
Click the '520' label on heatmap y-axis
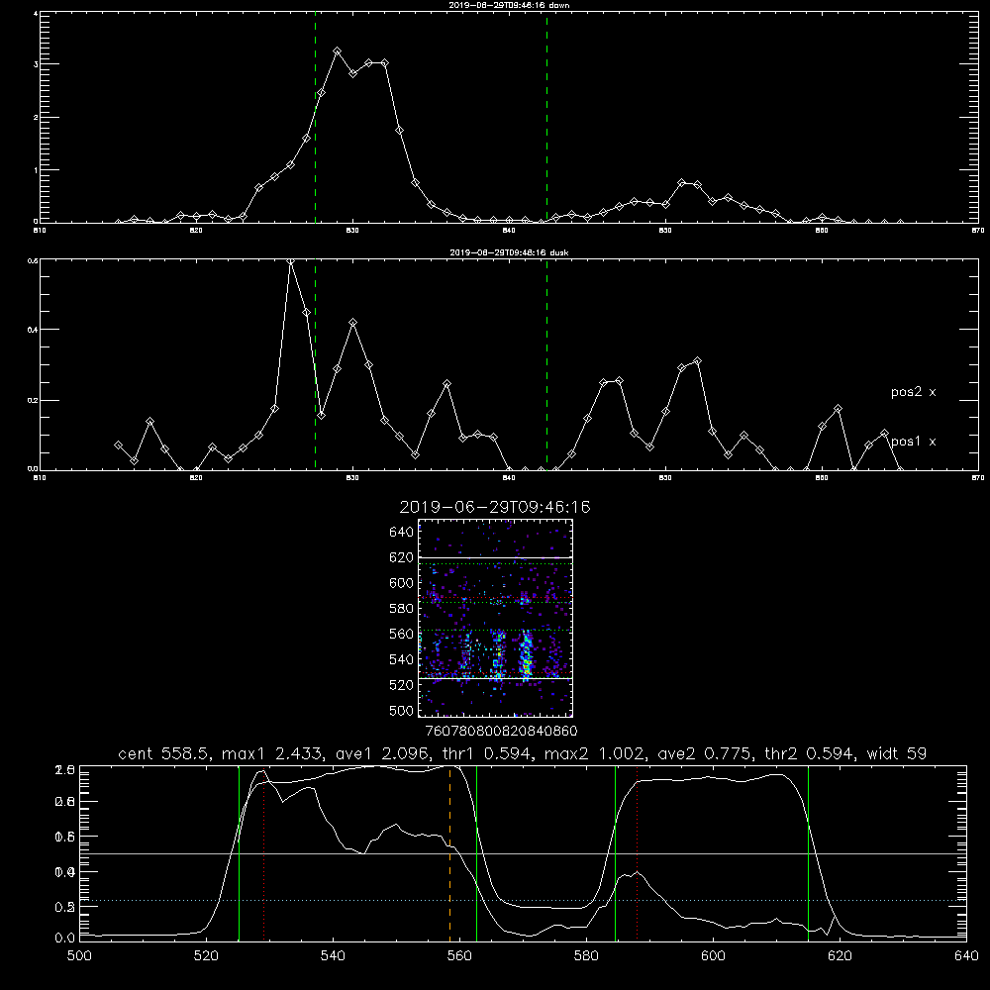(402, 685)
